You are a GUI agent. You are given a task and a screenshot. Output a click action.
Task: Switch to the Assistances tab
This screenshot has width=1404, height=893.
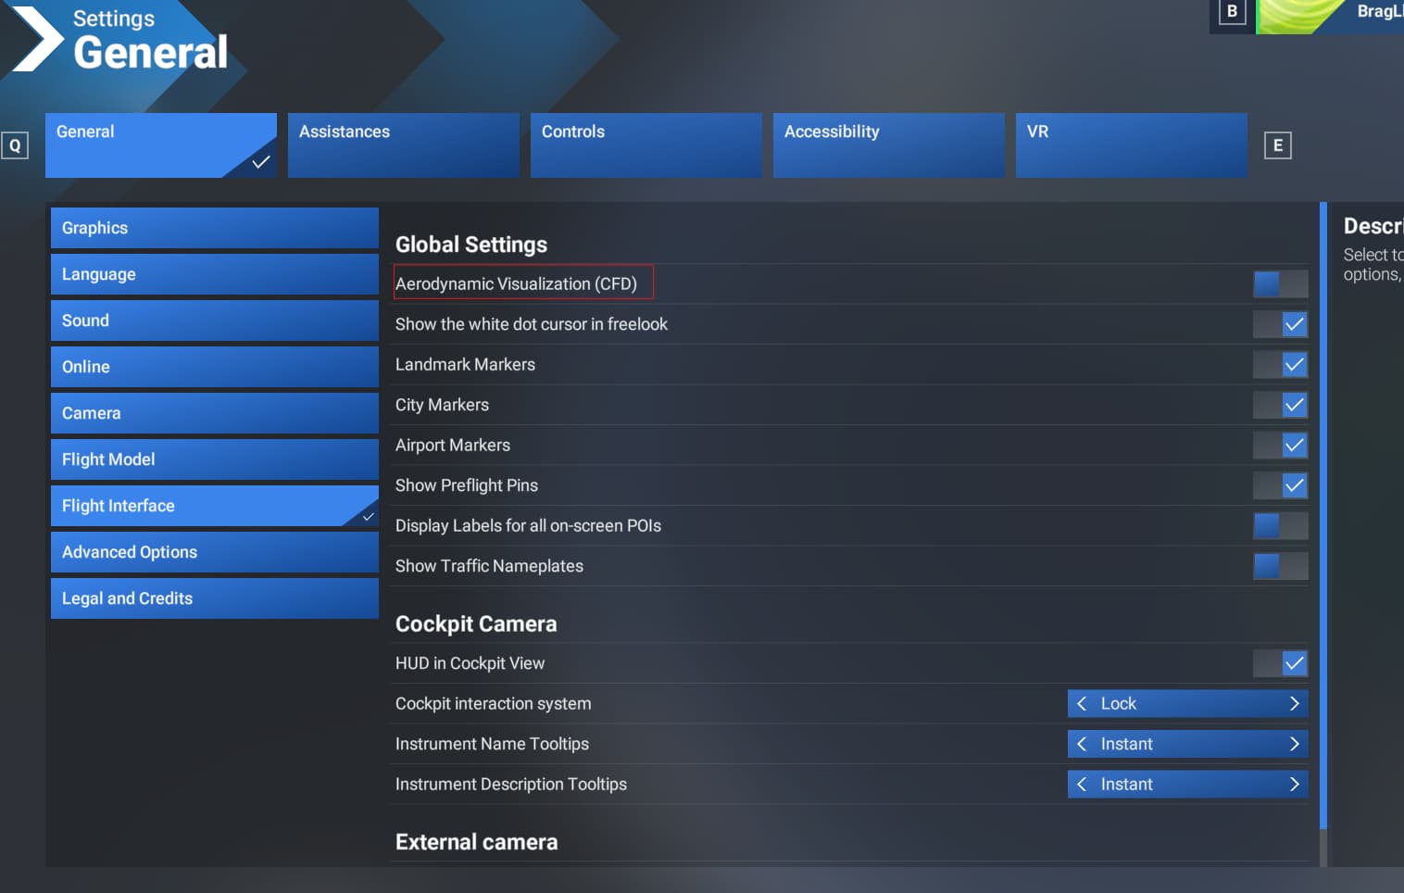click(404, 145)
